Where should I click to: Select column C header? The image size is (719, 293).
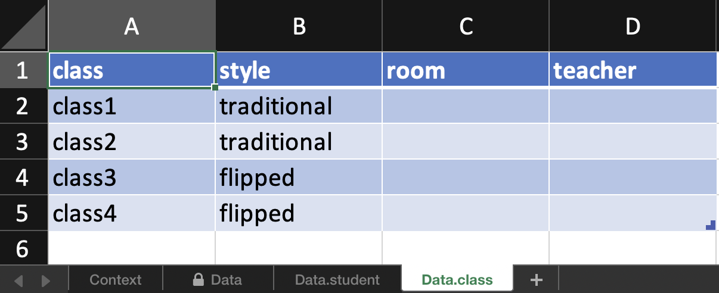[466, 26]
